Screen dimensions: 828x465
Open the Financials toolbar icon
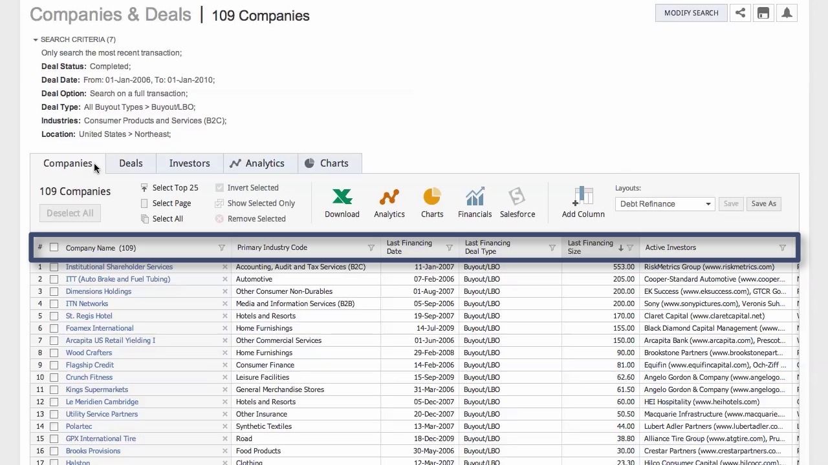[475, 203]
